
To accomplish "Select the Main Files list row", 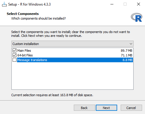I will [72, 51].
